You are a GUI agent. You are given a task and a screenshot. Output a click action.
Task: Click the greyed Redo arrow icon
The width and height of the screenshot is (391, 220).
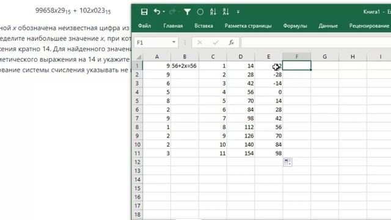click(172, 12)
